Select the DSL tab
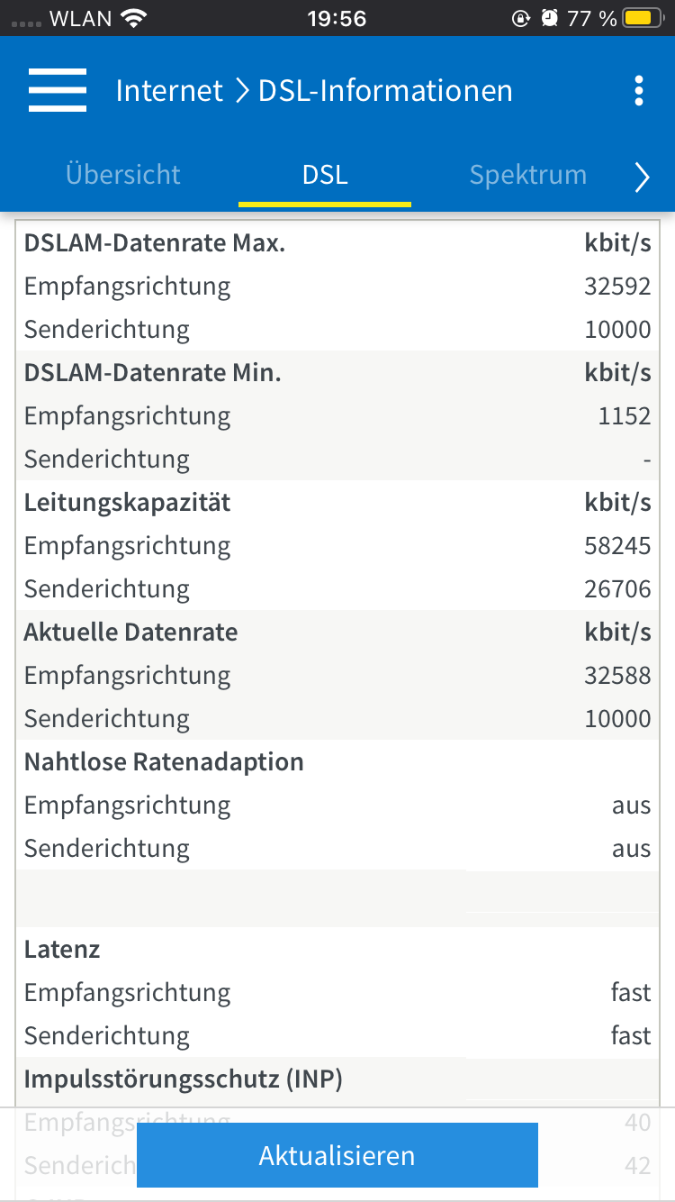The image size is (675, 1202). click(325, 175)
